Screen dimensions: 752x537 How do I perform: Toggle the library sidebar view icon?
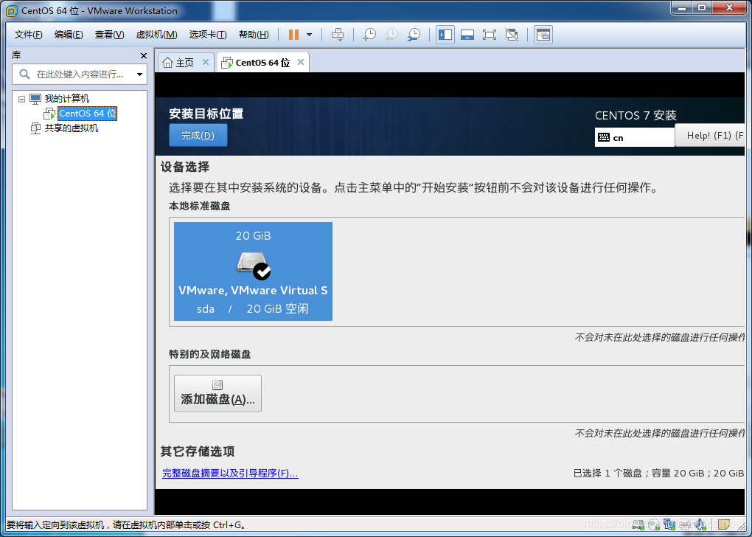pyautogui.click(x=445, y=35)
